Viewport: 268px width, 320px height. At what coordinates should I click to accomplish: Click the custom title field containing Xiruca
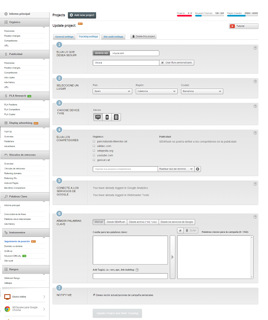pyautogui.click(x=126, y=63)
